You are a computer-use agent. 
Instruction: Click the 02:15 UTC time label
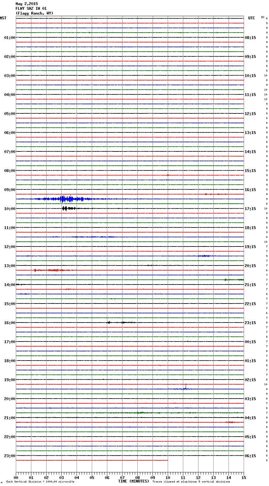tap(250, 380)
